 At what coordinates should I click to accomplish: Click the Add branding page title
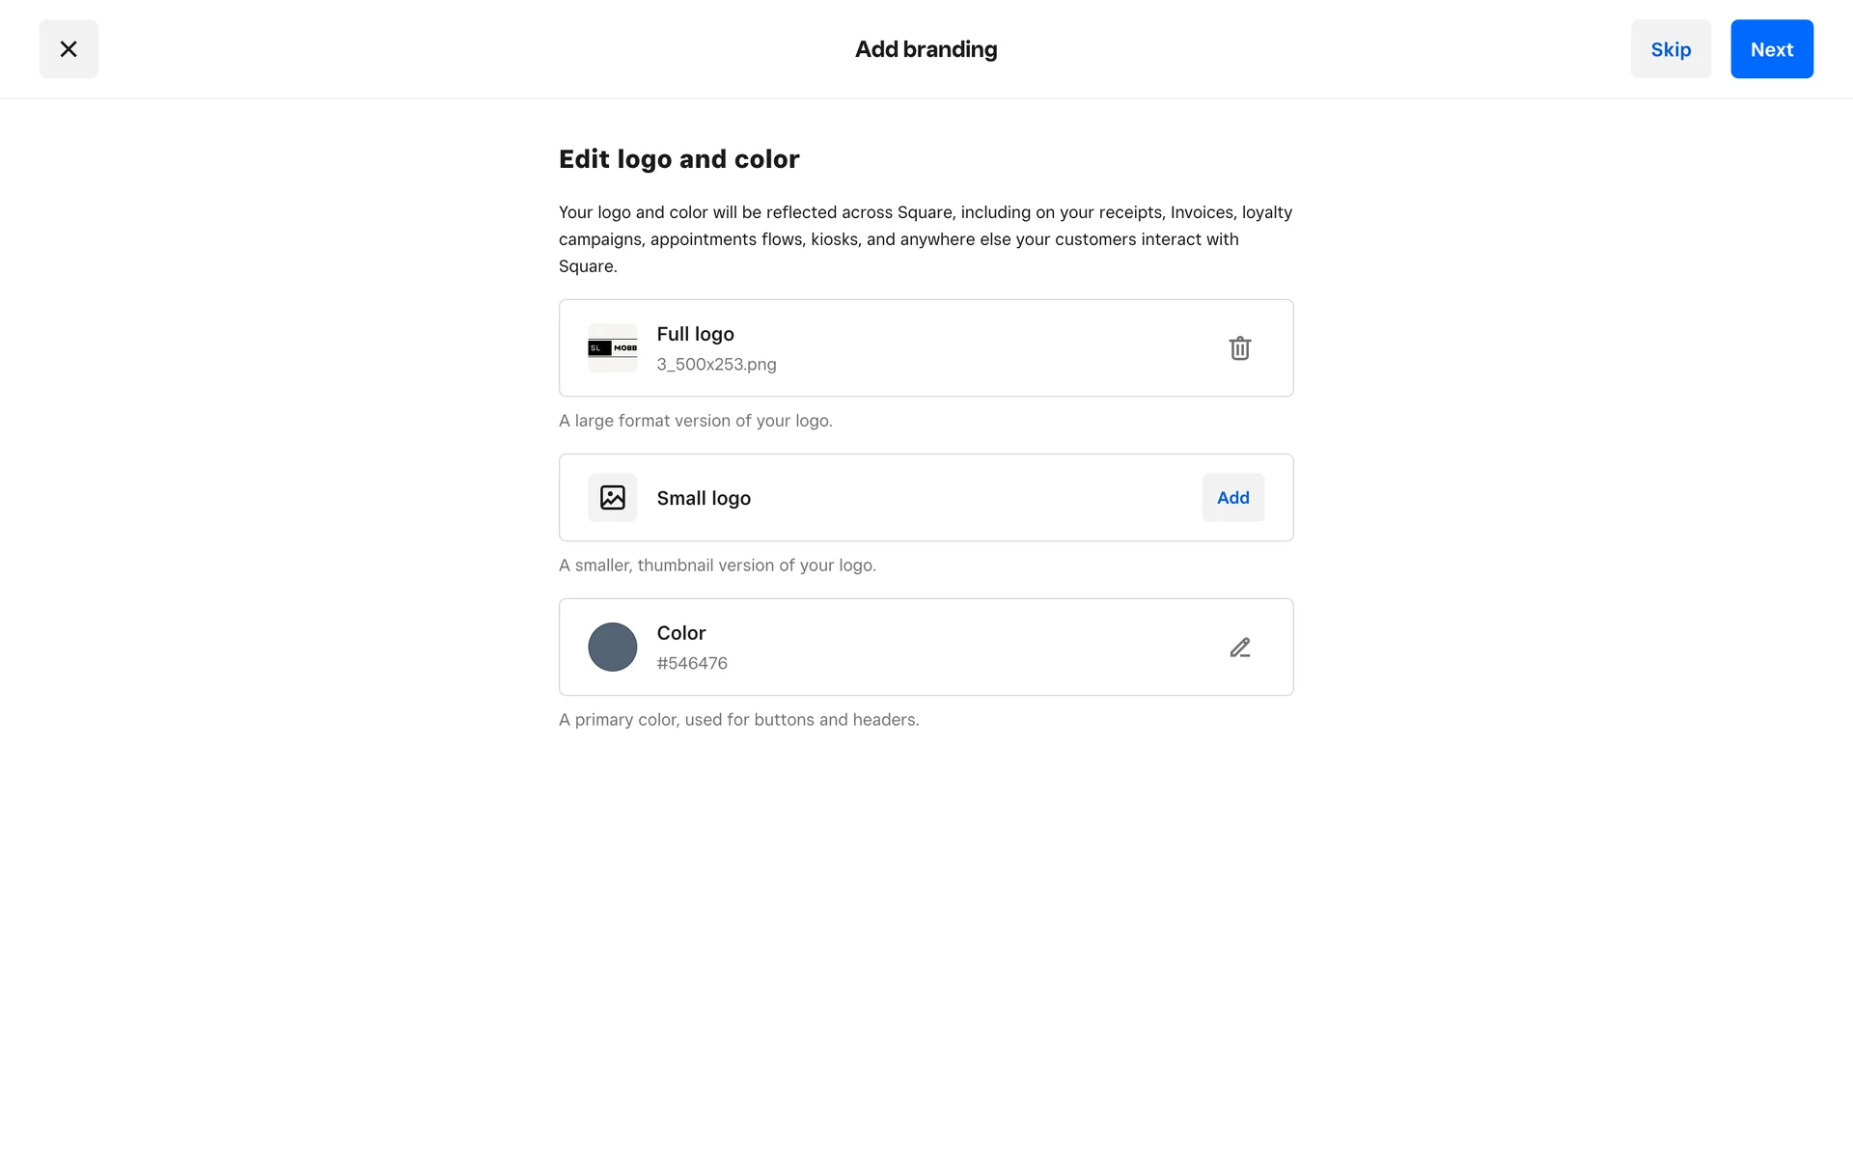tap(926, 49)
